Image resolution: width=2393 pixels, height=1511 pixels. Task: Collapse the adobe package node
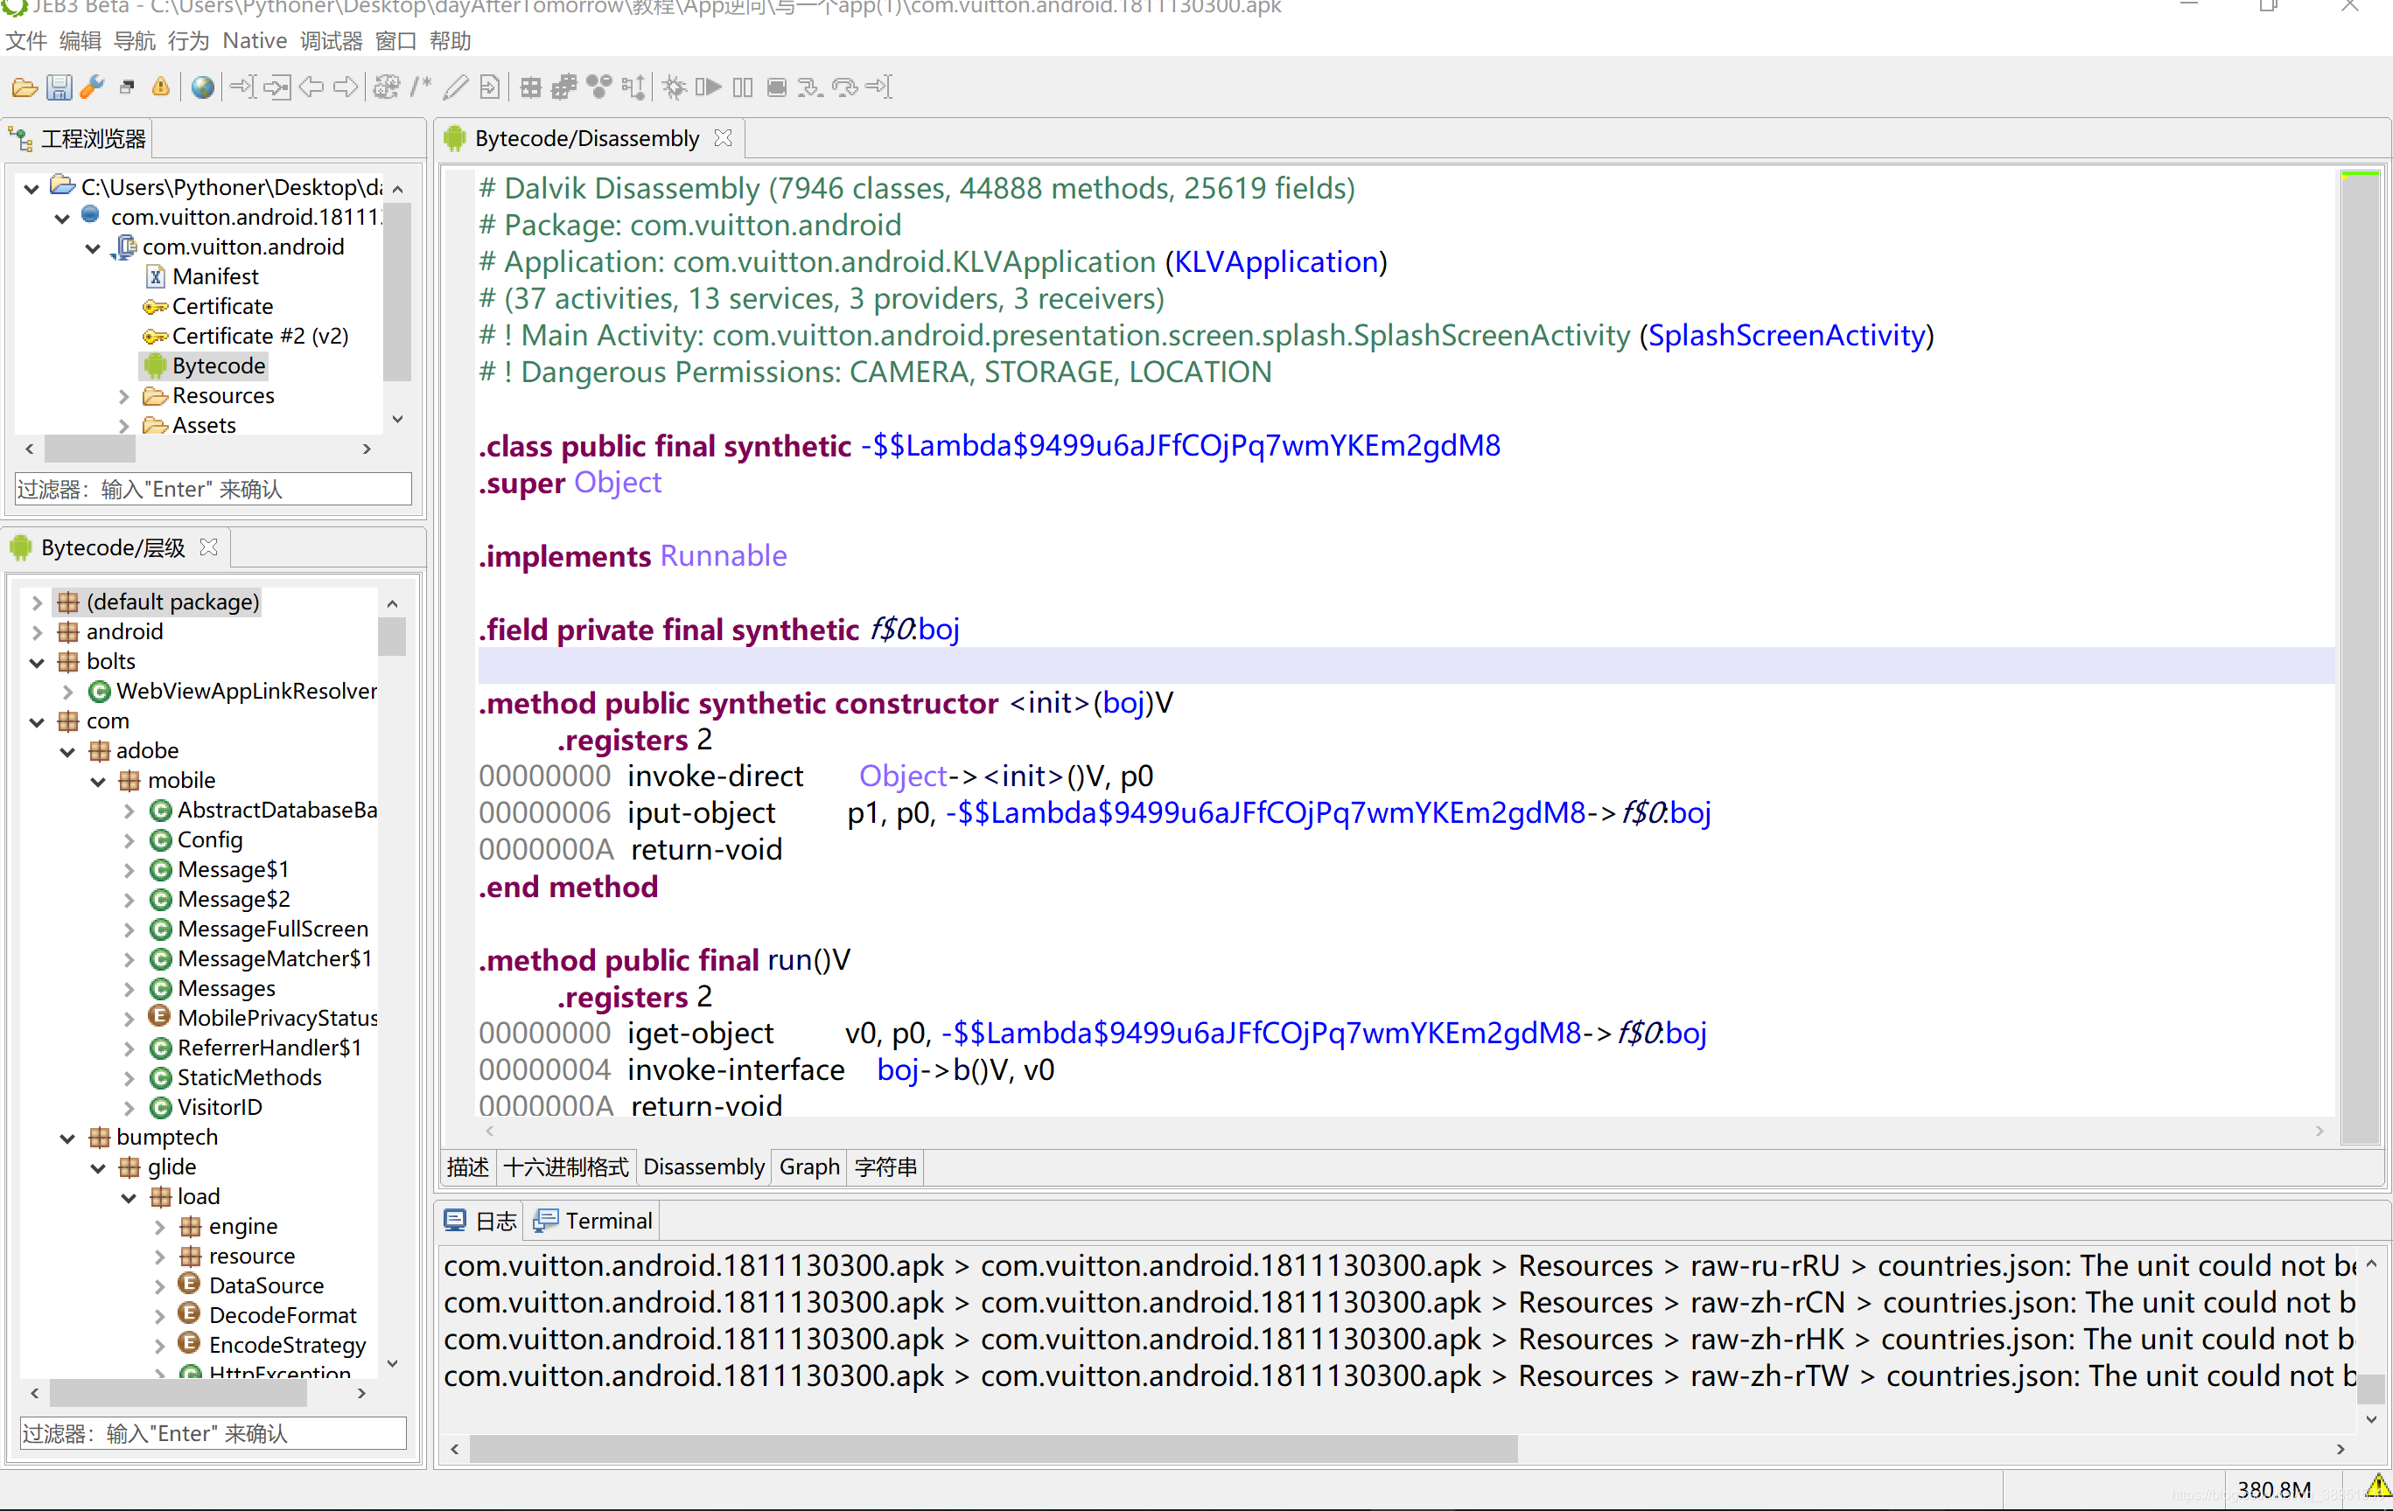tap(67, 751)
